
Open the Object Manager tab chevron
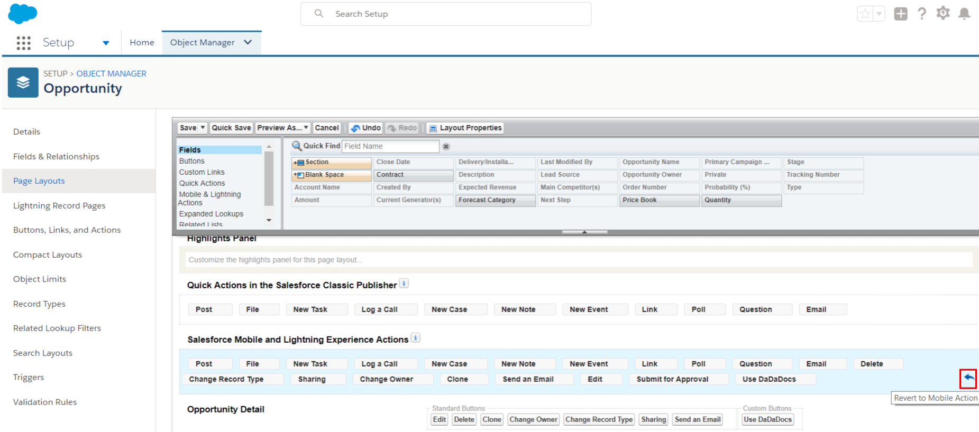click(248, 42)
